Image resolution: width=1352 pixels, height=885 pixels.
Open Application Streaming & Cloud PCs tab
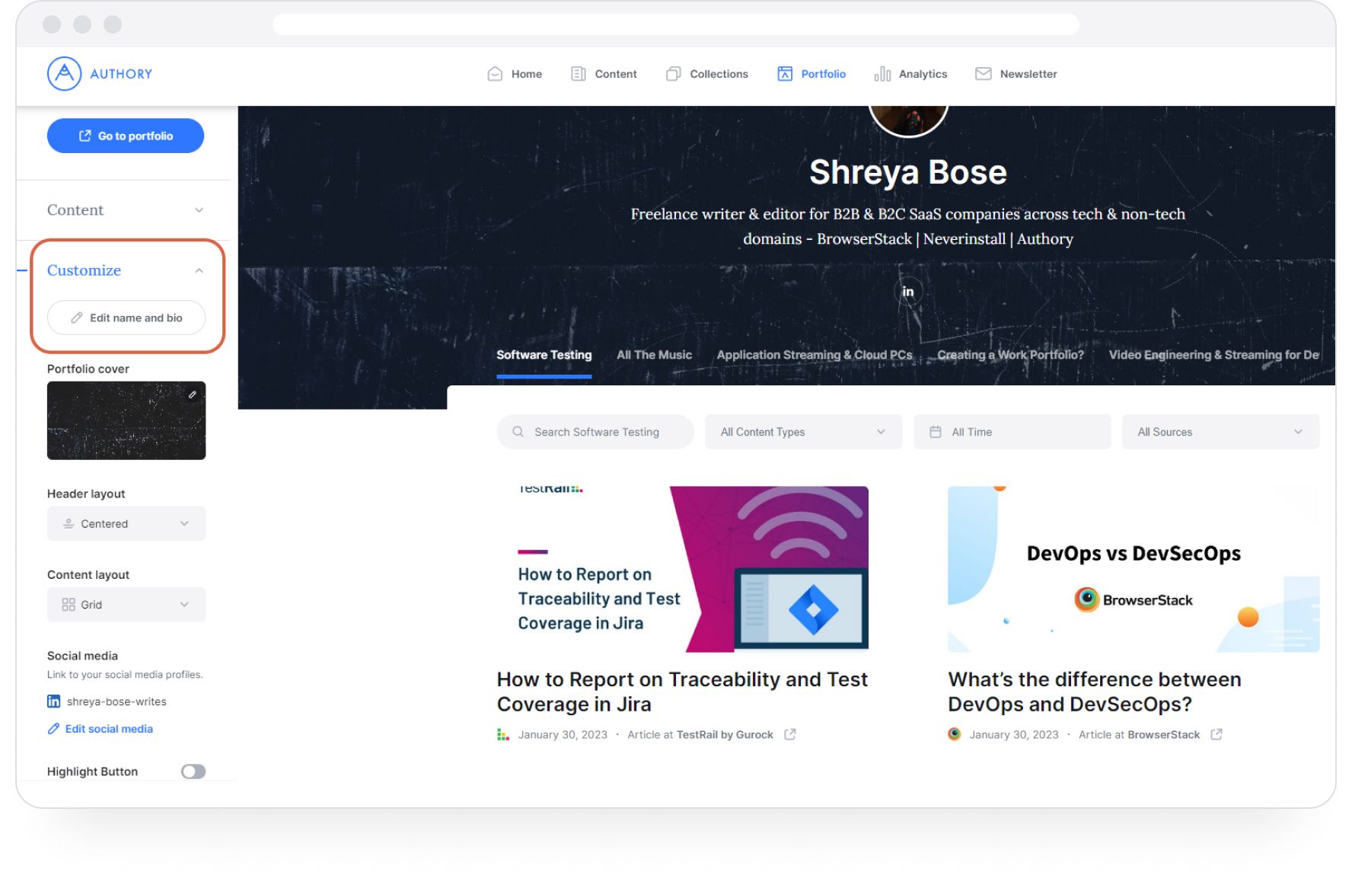(815, 355)
